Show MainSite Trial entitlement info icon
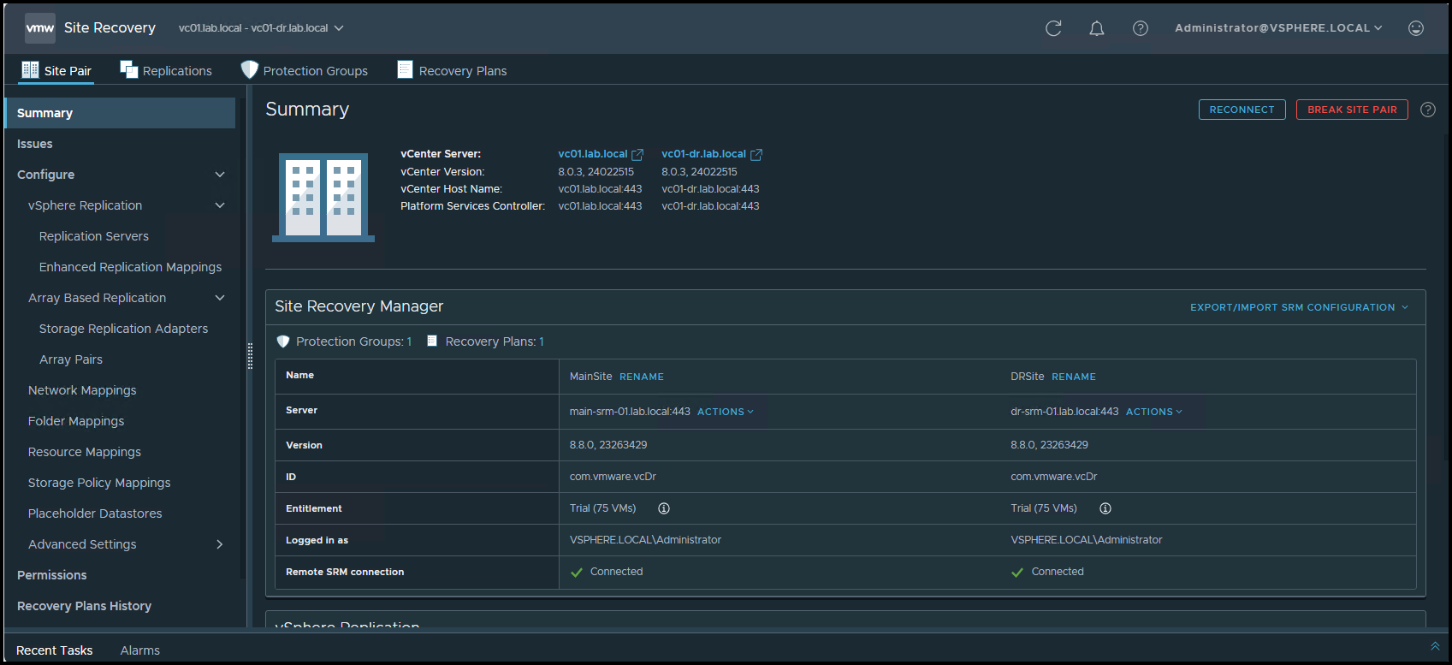Screen dimensions: 1452x665 tap(664, 508)
